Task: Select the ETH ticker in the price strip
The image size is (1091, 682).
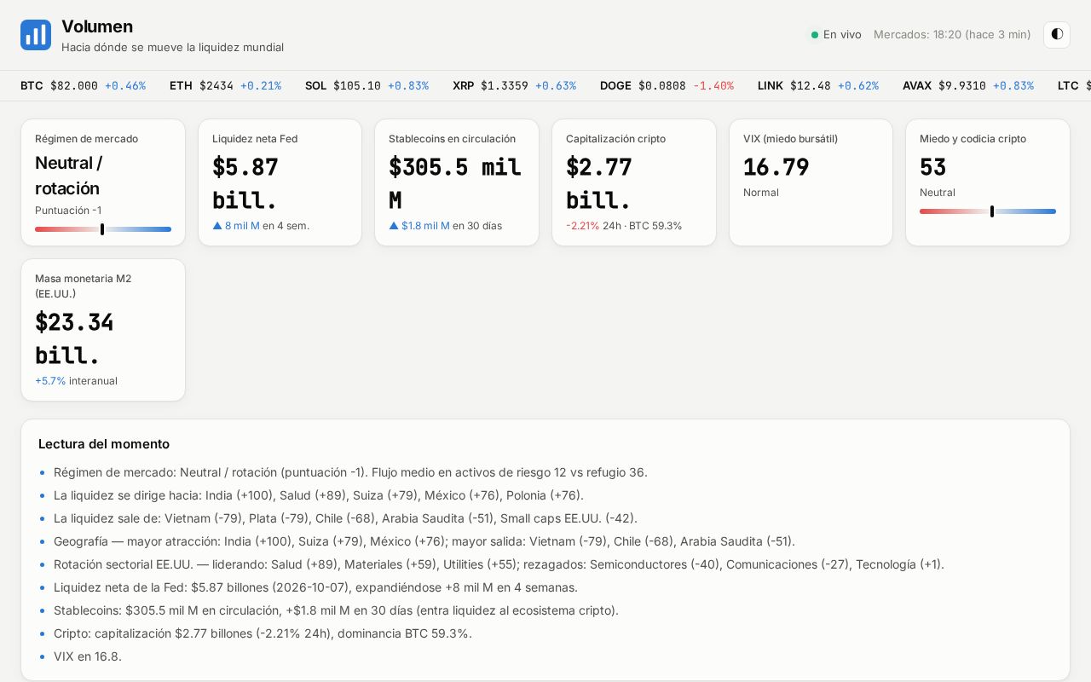Action: (225, 86)
